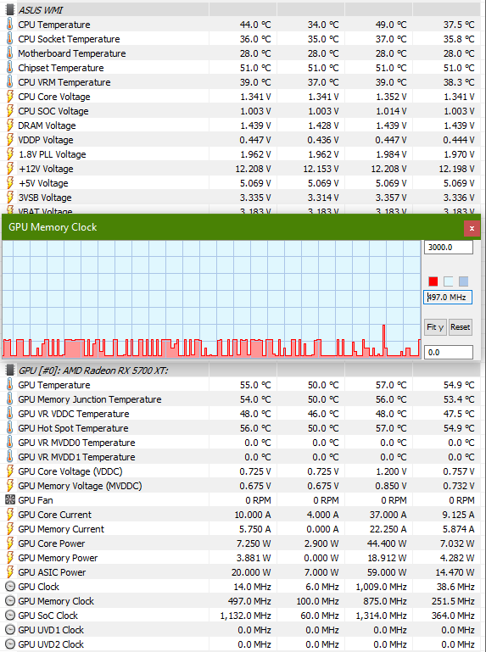This screenshot has height=652, width=486.
Task: Click the GPU Clock gauge icon
Action: click(10, 587)
